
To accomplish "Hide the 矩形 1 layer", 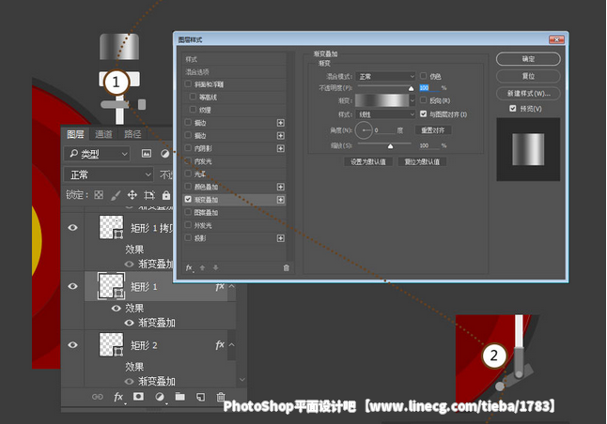I will 72,286.
